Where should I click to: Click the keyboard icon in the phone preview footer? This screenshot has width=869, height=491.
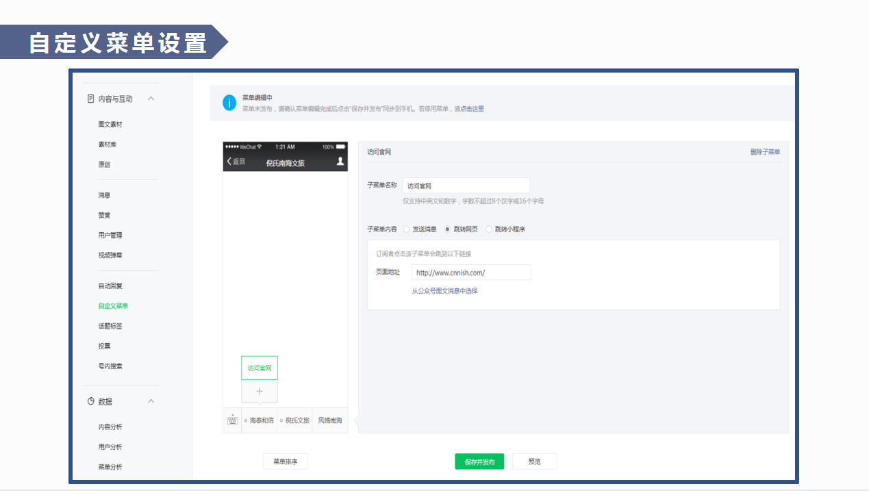click(231, 420)
